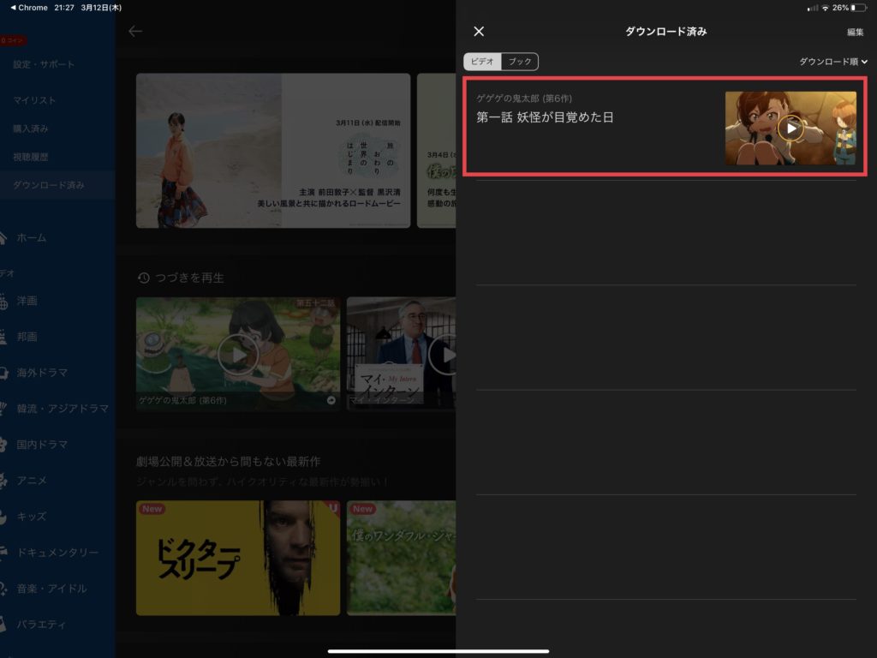Tap the 編集 button in the downloads panel
This screenshot has width=877, height=658.
pos(855,32)
